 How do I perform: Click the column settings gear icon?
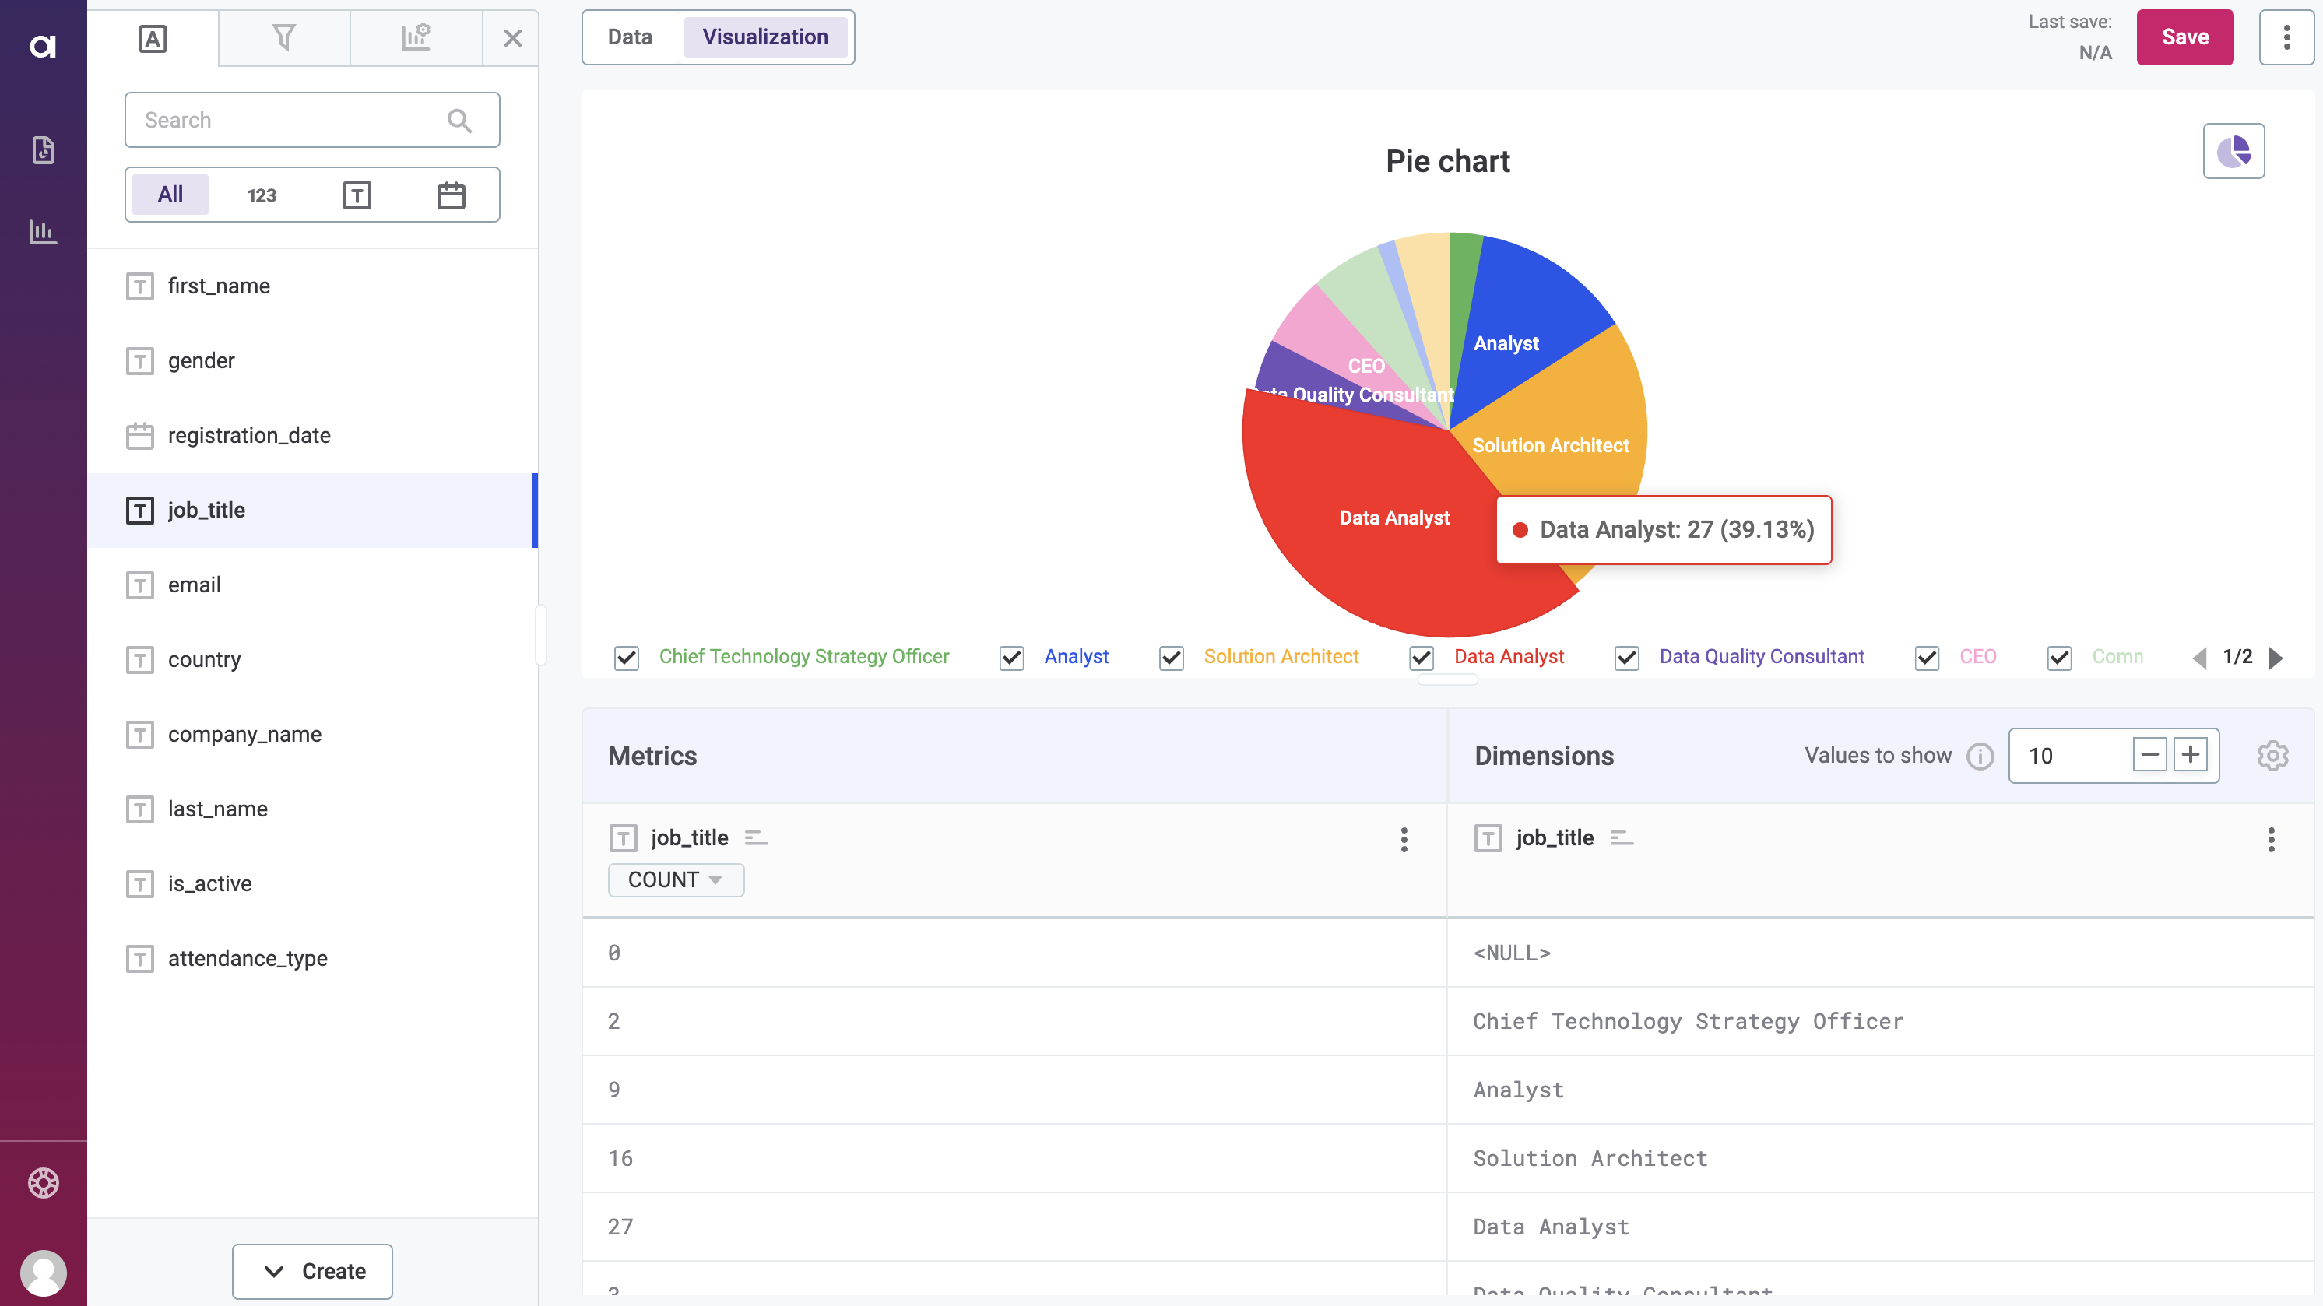(x=2272, y=756)
